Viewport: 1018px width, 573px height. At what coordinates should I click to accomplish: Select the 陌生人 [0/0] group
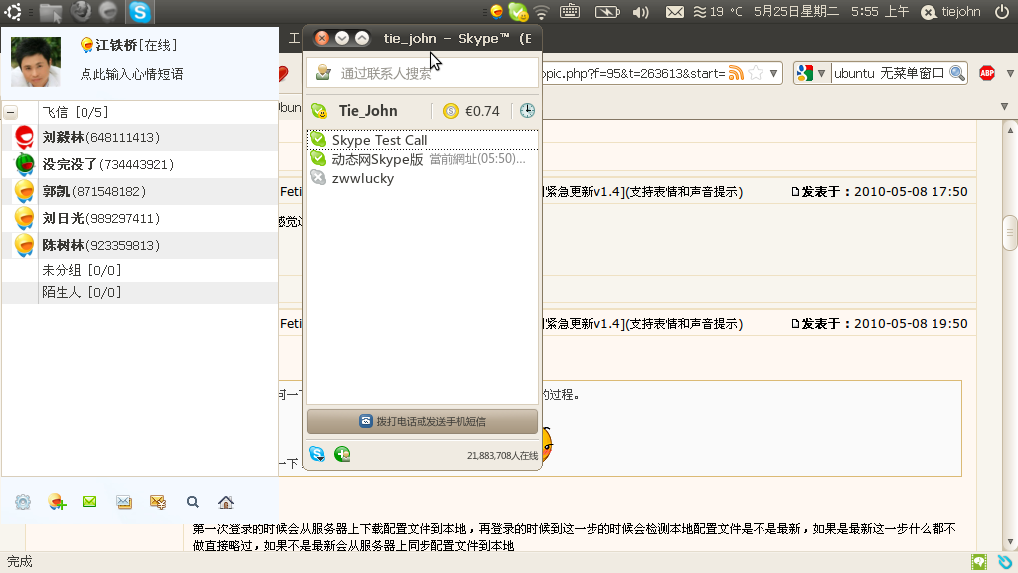140,293
